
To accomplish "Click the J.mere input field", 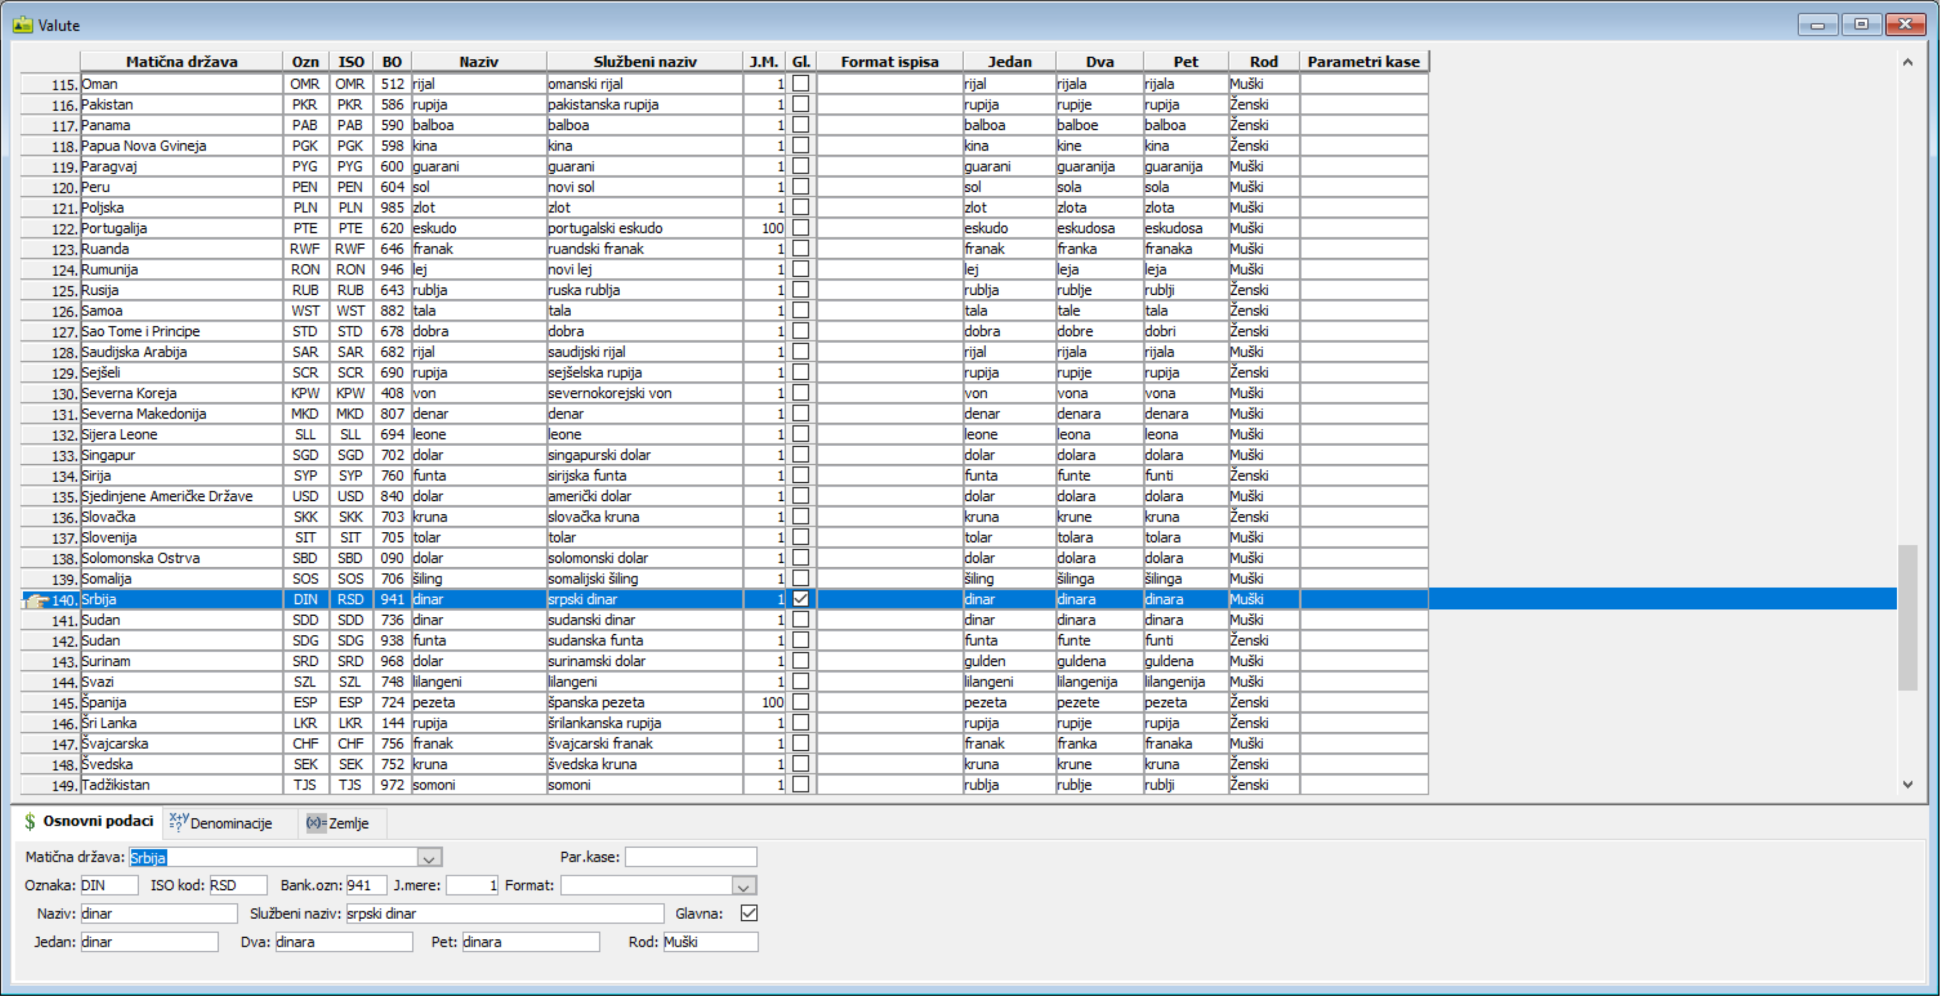I will click(472, 885).
